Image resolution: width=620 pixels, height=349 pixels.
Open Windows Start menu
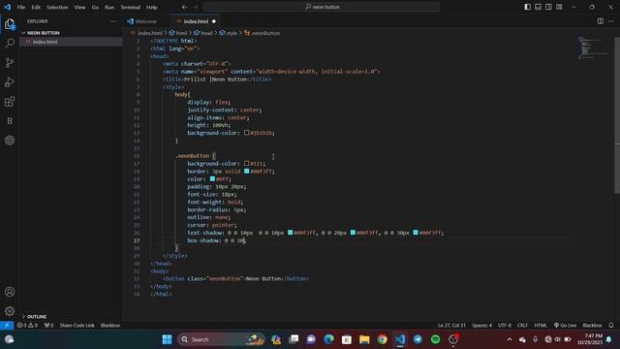pyautogui.click(x=167, y=339)
